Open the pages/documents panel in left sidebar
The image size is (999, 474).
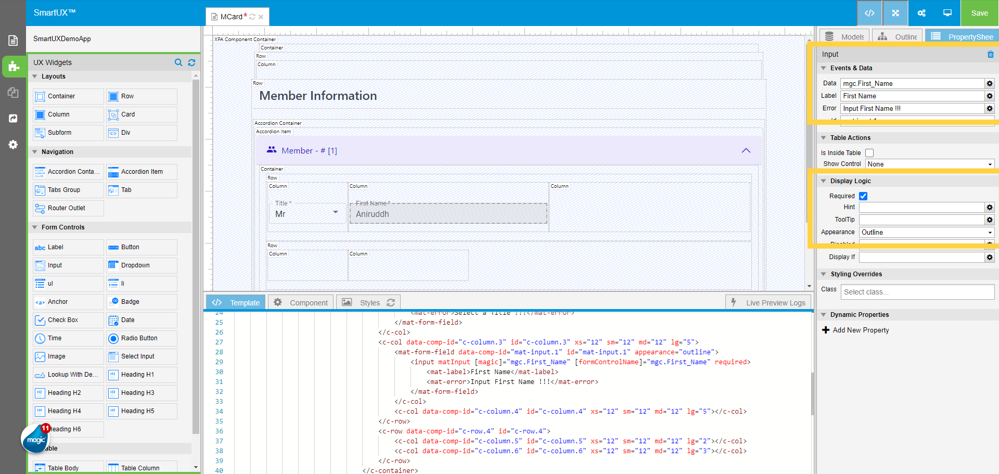click(13, 40)
